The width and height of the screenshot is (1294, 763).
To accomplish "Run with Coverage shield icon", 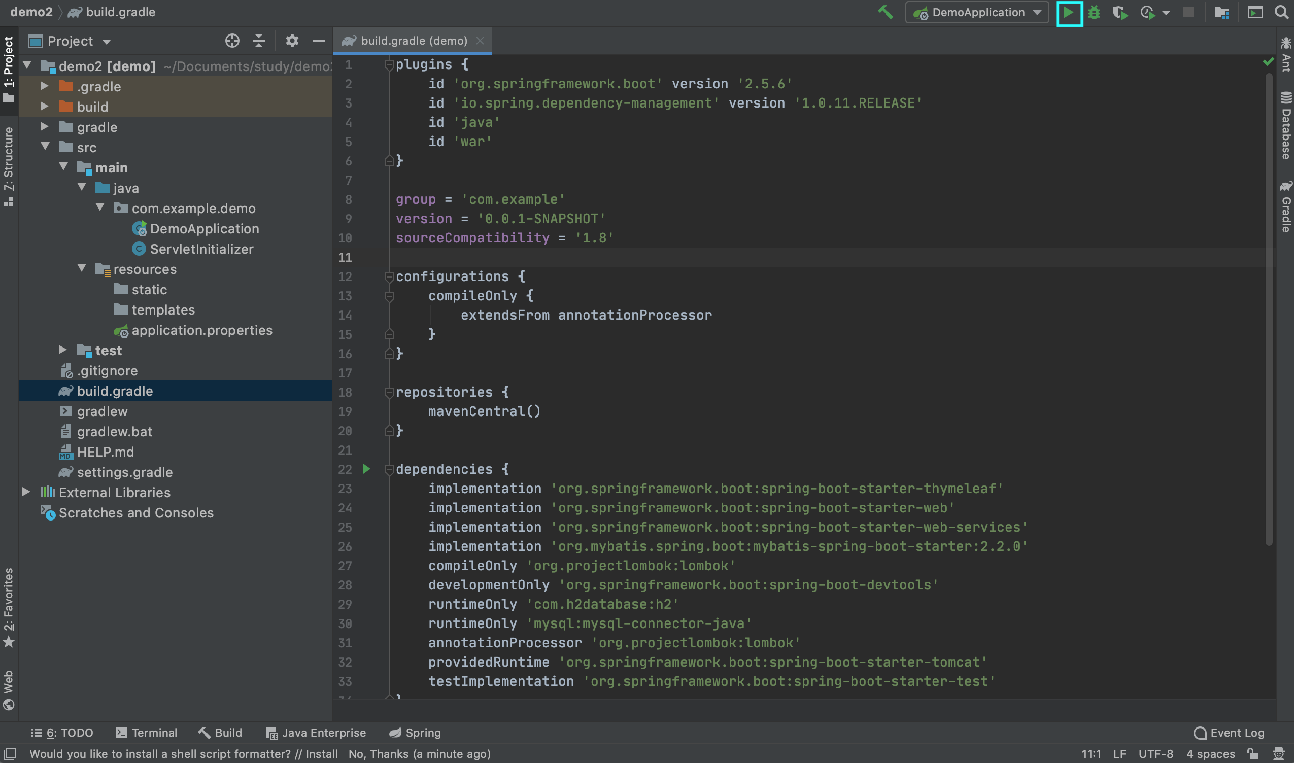I will (1119, 12).
